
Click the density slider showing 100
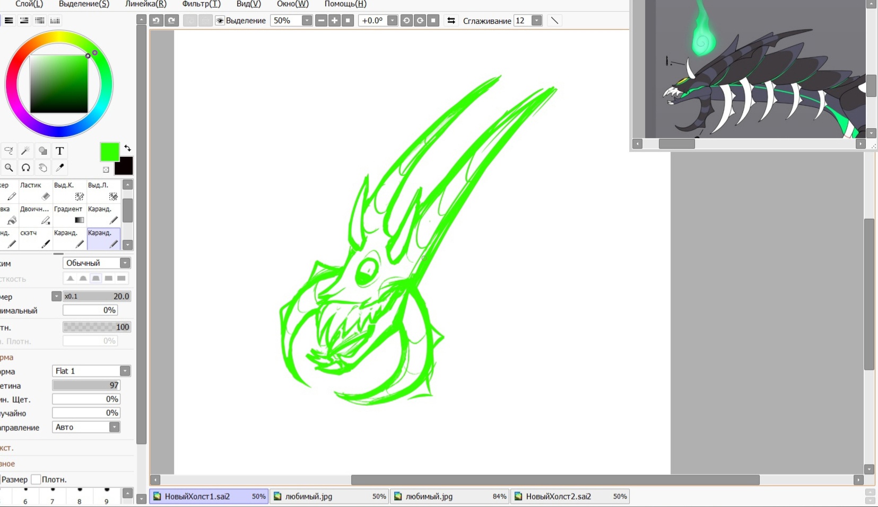click(x=97, y=327)
